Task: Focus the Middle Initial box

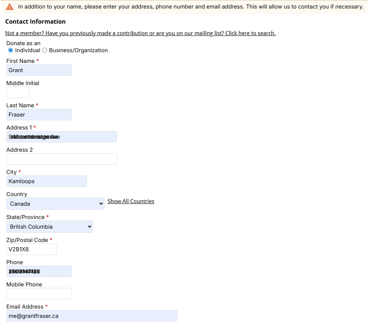Action: tap(18, 93)
